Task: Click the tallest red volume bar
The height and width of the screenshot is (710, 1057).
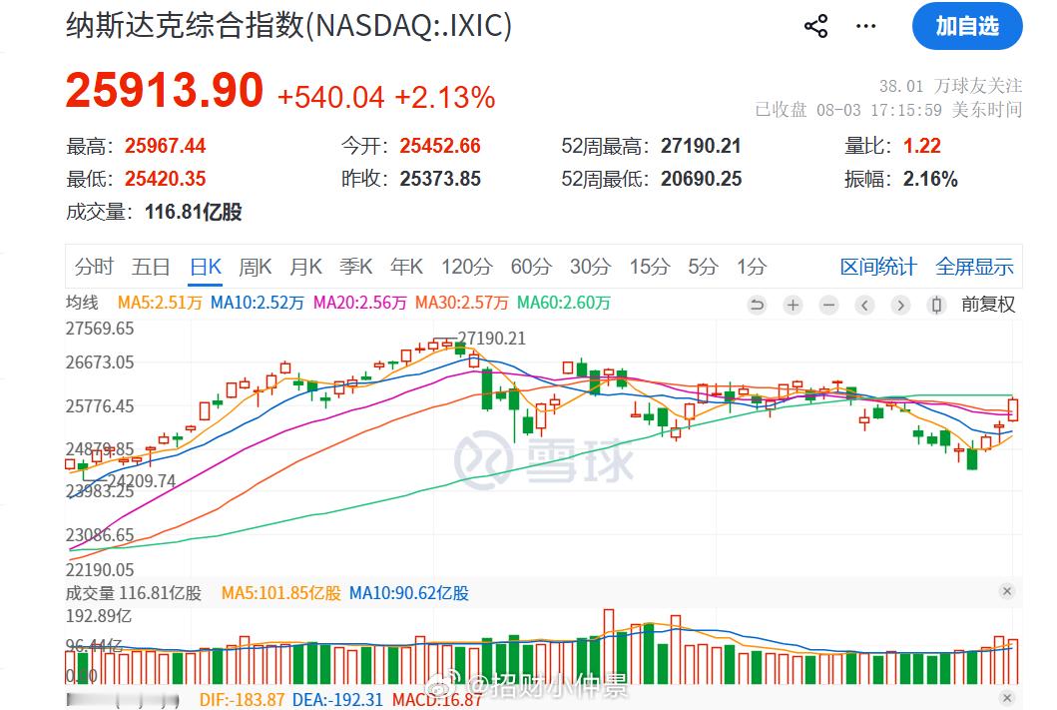Action: (x=609, y=647)
